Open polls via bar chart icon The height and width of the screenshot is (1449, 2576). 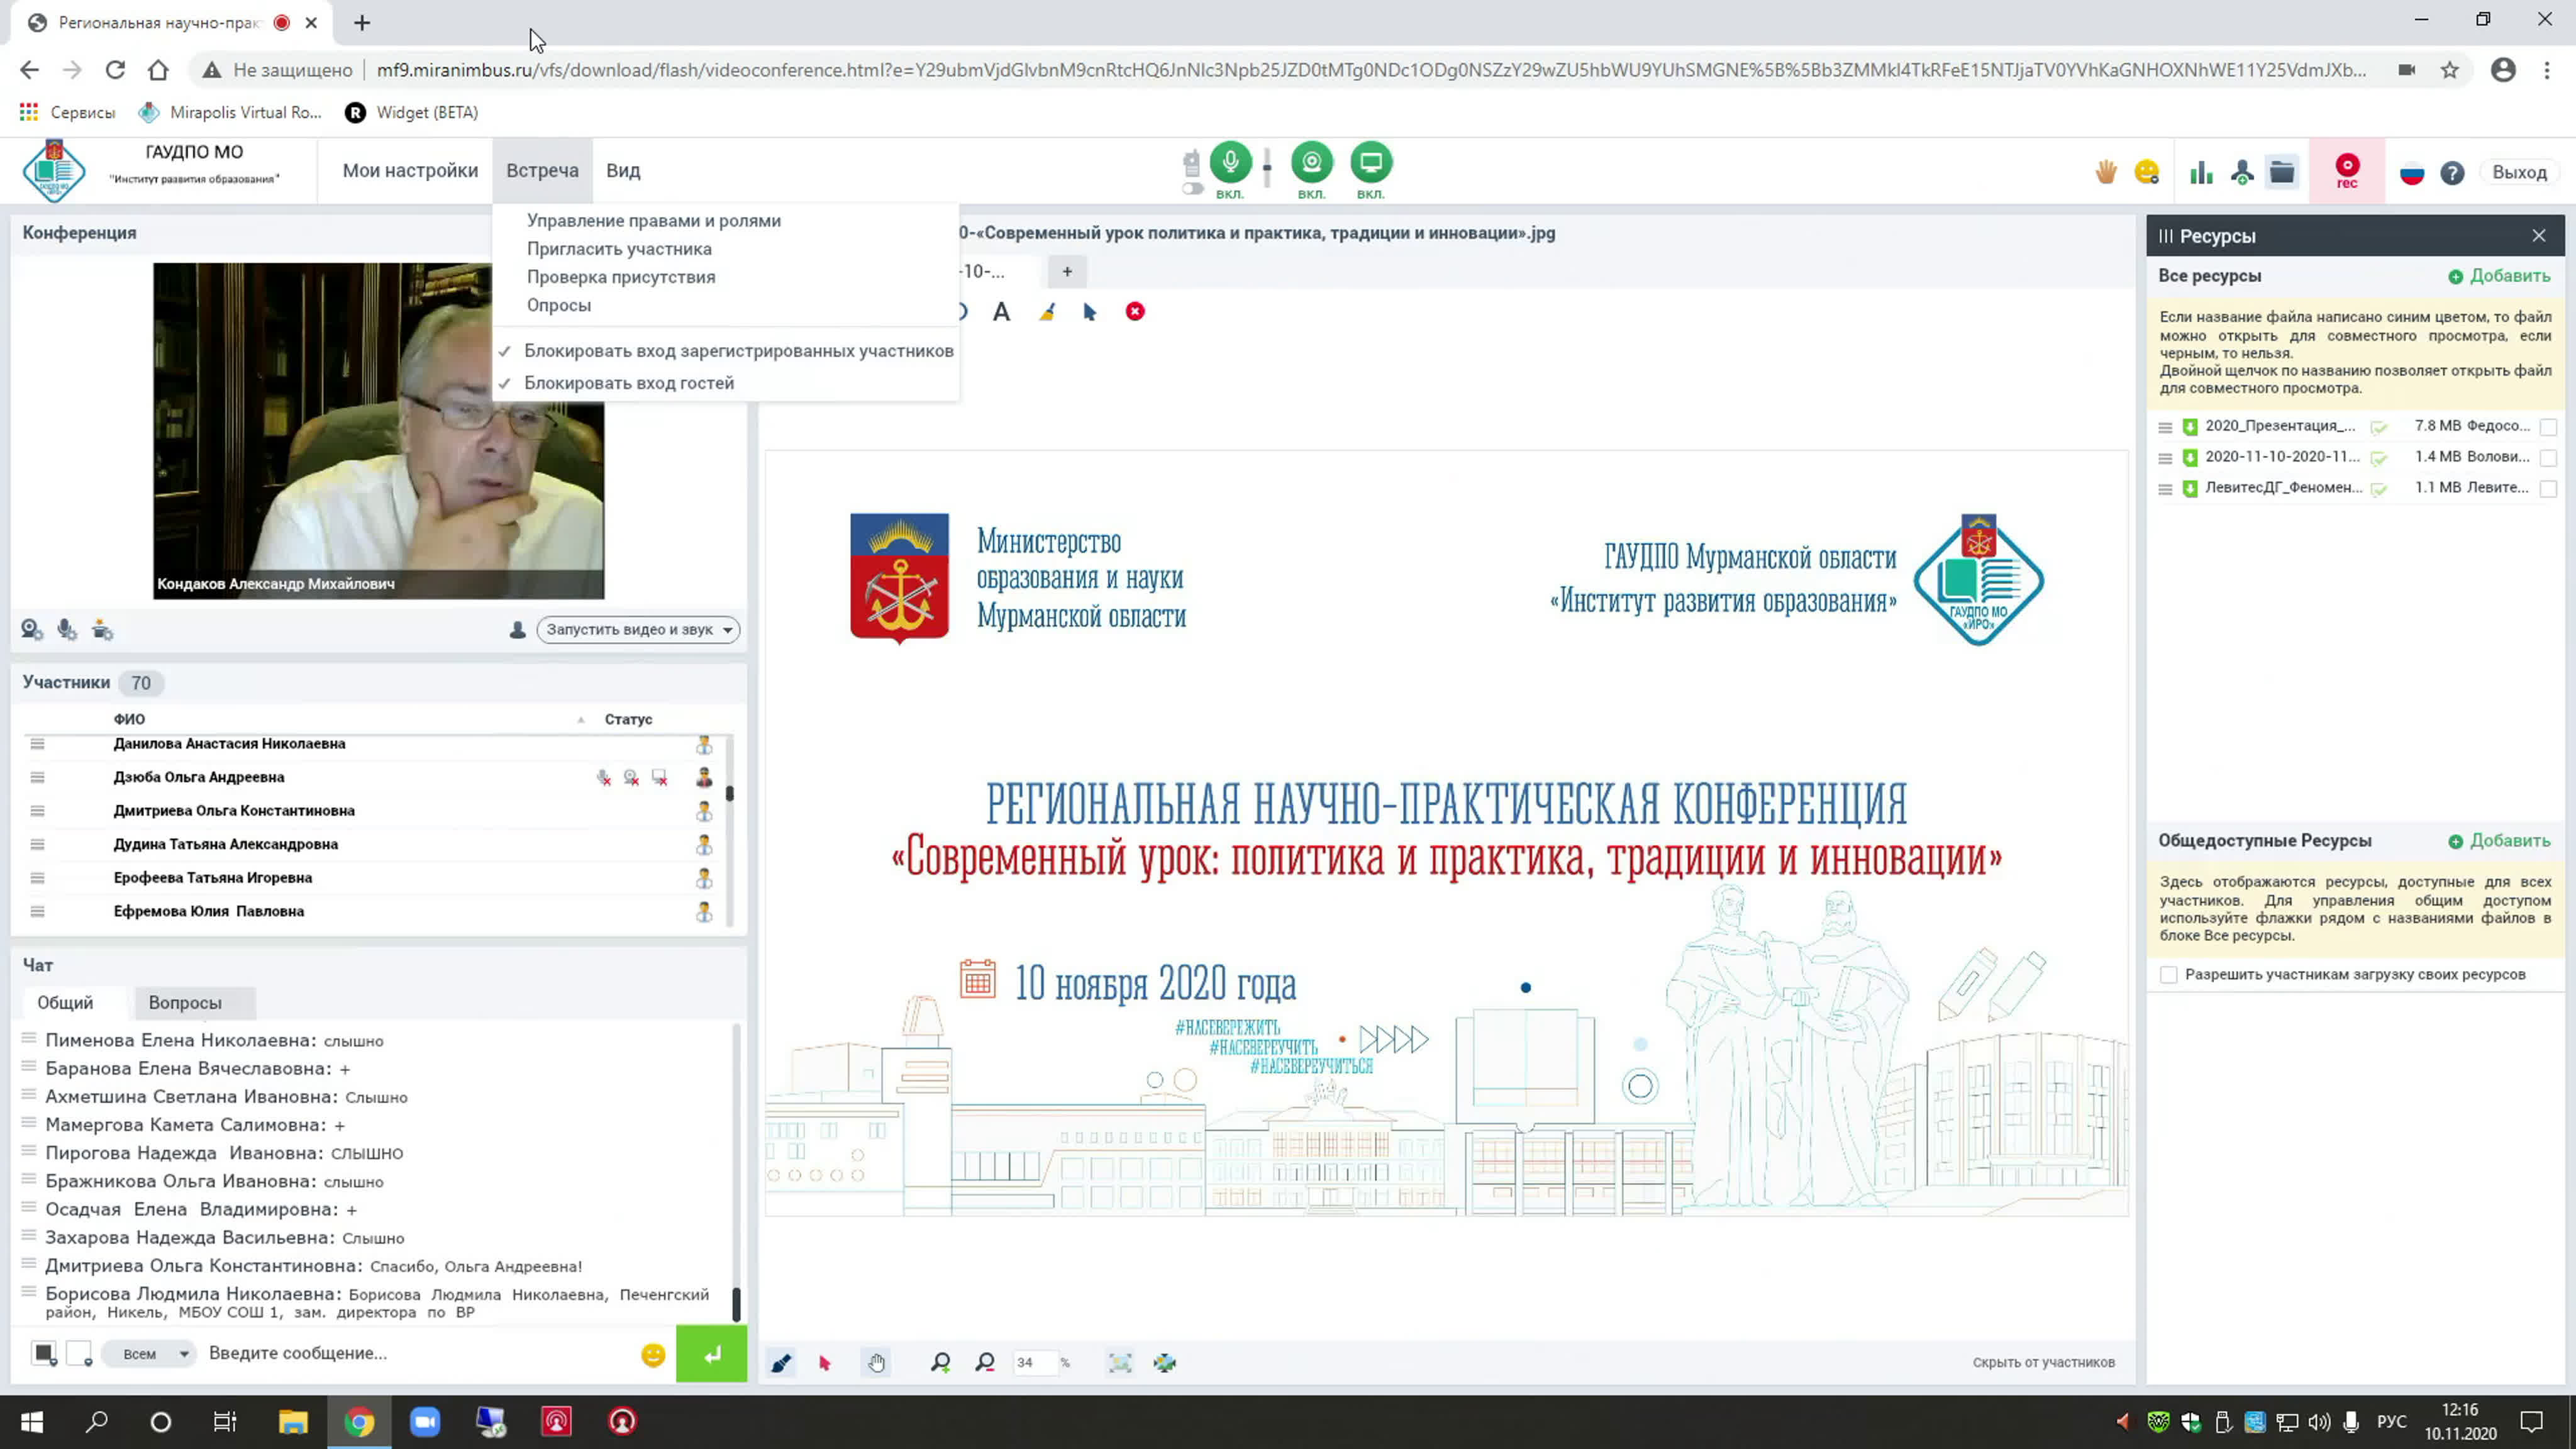pos(2201,173)
